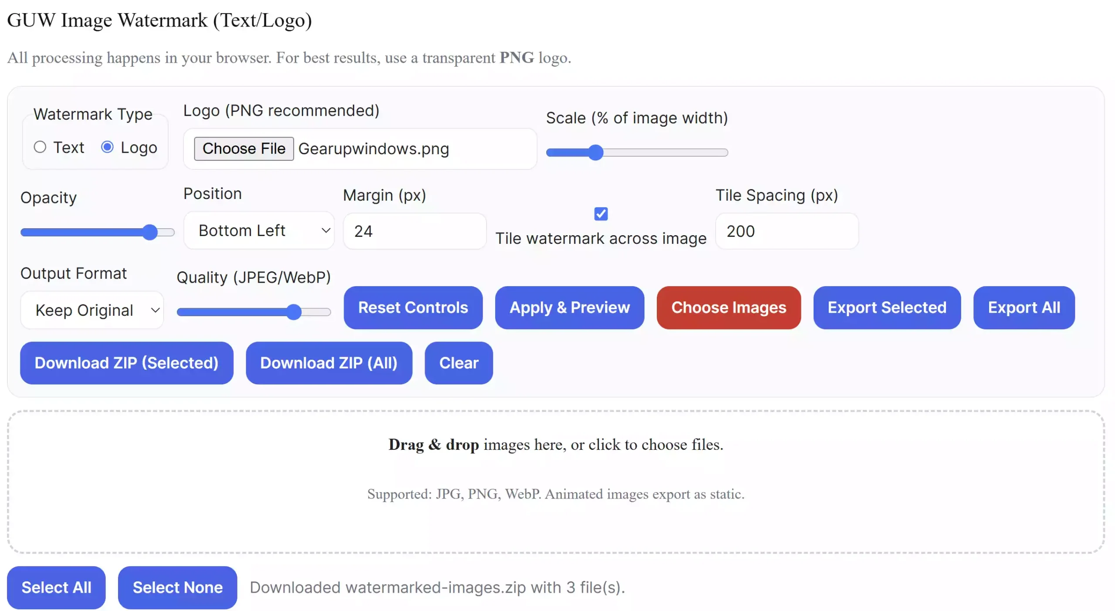Viewport: 1115px width, 611px height.
Task: Click Export All
Action: coord(1024,308)
